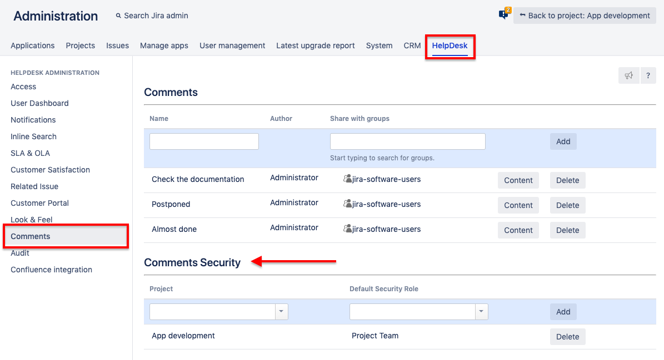Screen dimensions: 664x360
Task: Click the Share with groups search field
Action: pos(407,141)
